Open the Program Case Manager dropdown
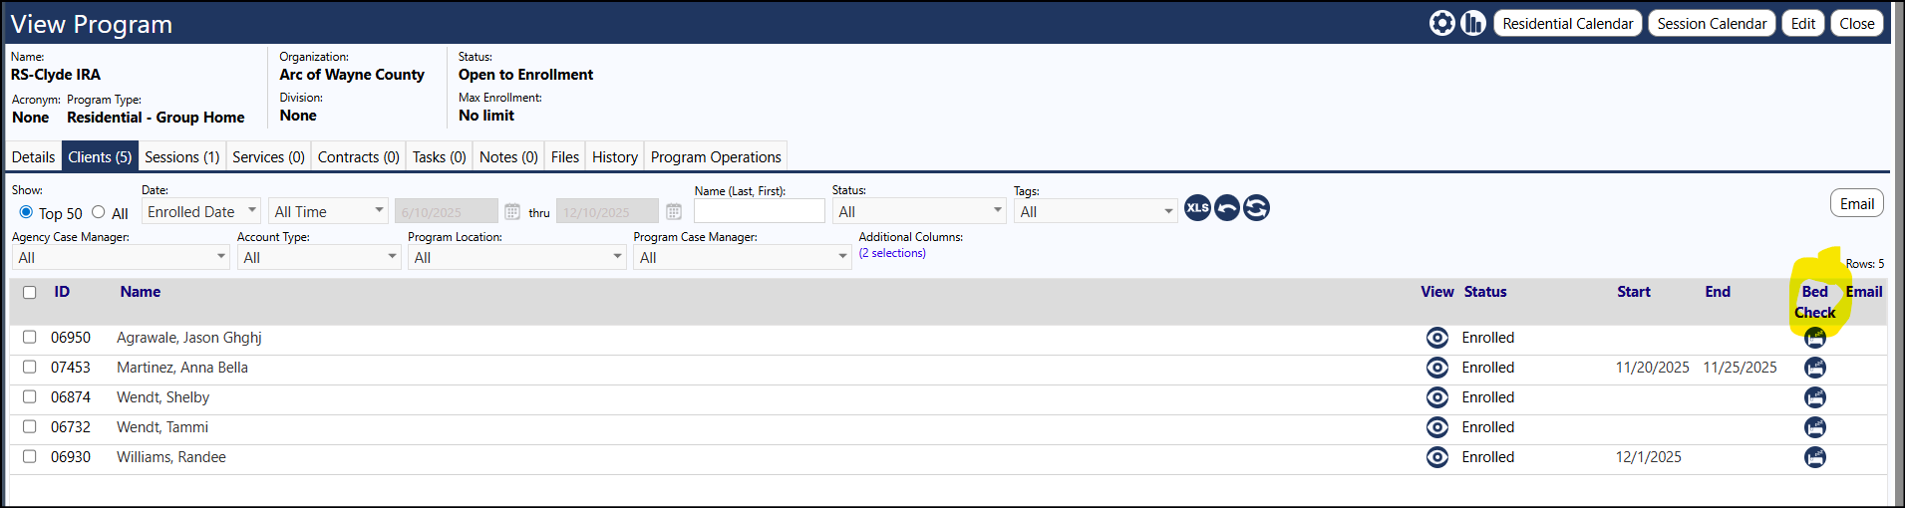Screen dimensions: 1905x508 coord(743,257)
